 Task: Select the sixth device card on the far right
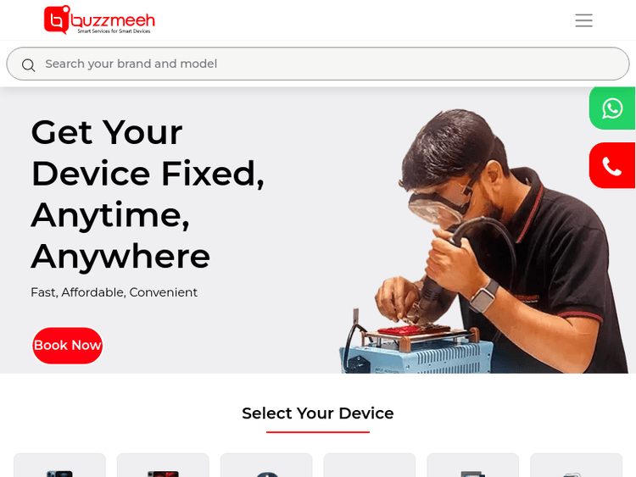[x=576, y=465]
